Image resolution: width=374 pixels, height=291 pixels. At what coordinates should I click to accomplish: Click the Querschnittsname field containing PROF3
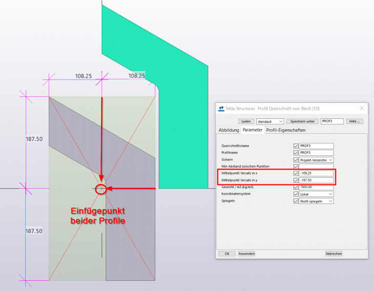(x=316, y=145)
